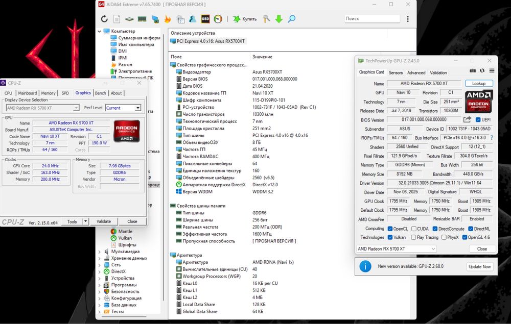Viewport: 511px width, 324px height.
Task: Take a GPU-Z screenshot with the camera icon
Action: (473, 70)
